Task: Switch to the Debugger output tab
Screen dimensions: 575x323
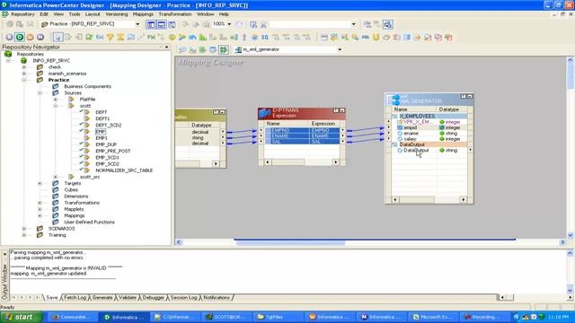Action: (x=154, y=297)
